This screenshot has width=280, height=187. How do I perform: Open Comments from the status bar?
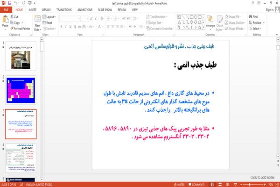(196, 185)
